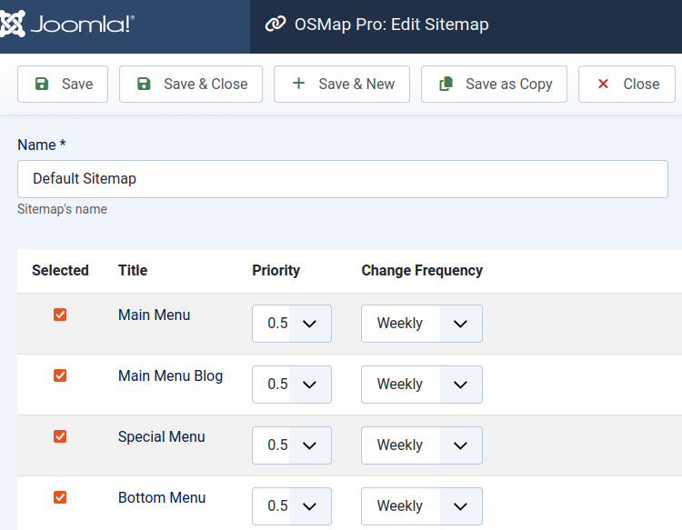Click the Title column header
The height and width of the screenshot is (530, 682).
pyautogui.click(x=133, y=270)
